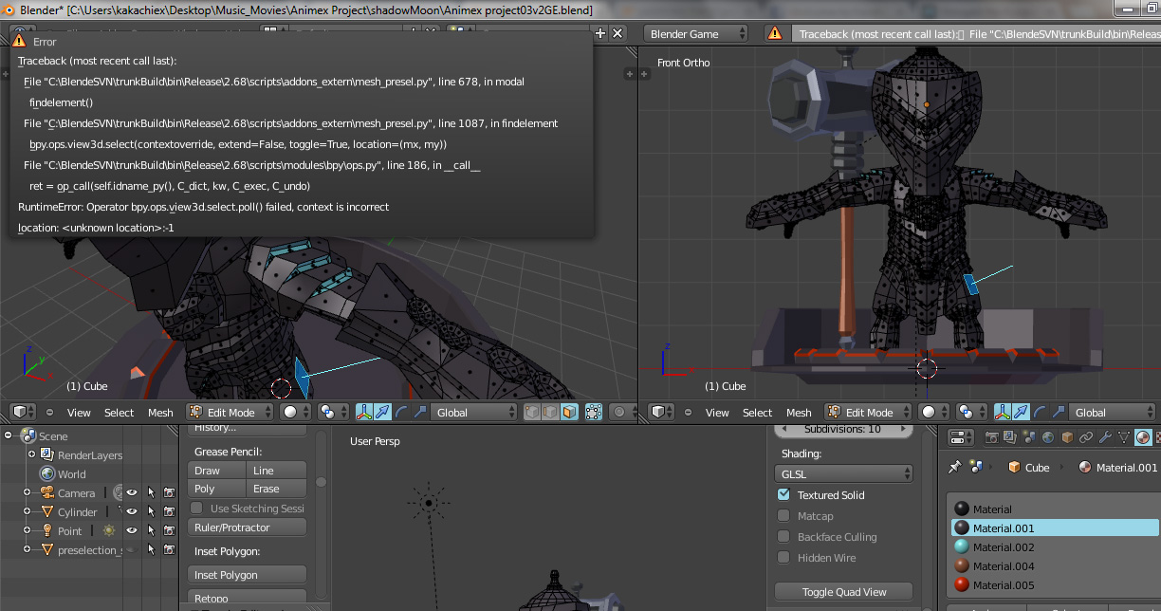Open View menu in left 3D viewport
Viewport: 1161px width, 611px height.
79,412
